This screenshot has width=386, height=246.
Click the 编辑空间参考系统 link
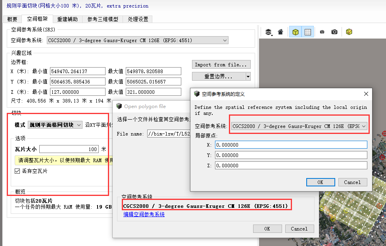pos(144,215)
